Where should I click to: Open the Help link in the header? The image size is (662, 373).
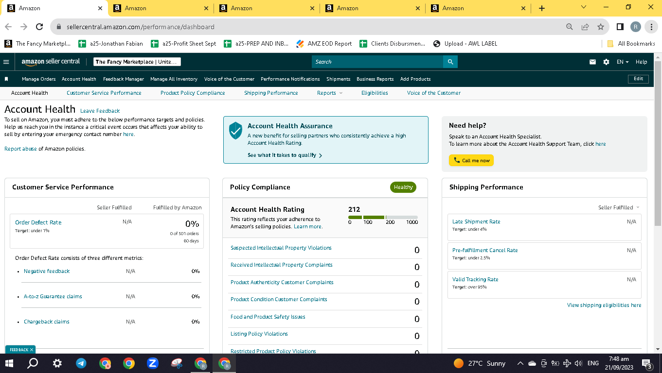pyautogui.click(x=642, y=62)
